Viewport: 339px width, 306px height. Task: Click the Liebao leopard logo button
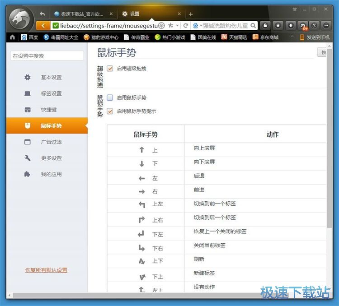[20, 19]
